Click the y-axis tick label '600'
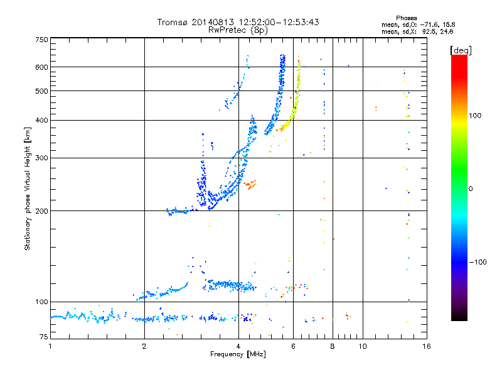Viewport: 502px width, 377px height. pyautogui.click(x=41, y=67)
